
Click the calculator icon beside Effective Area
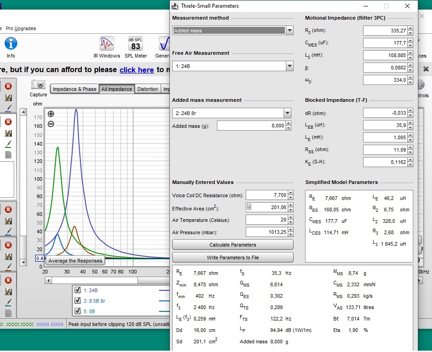tap(249, 207)
